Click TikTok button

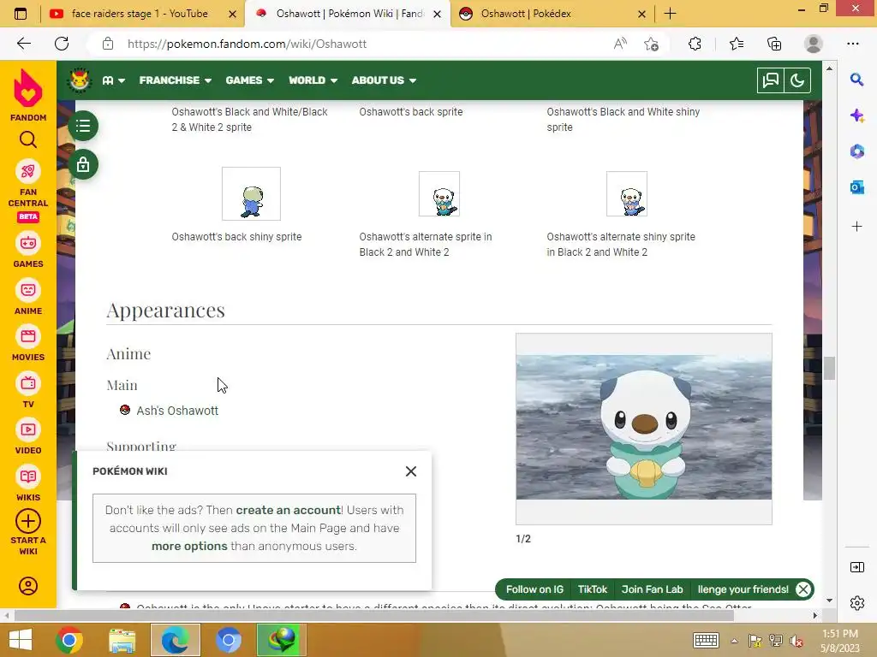pos(593,589)
